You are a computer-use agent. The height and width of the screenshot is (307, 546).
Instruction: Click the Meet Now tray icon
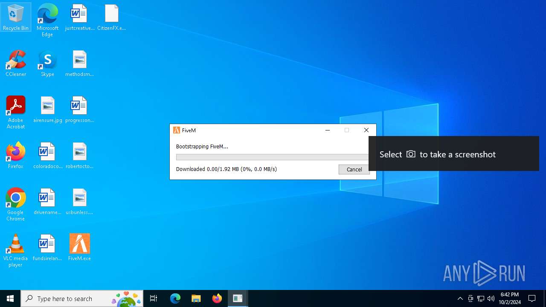coord(470,298)
